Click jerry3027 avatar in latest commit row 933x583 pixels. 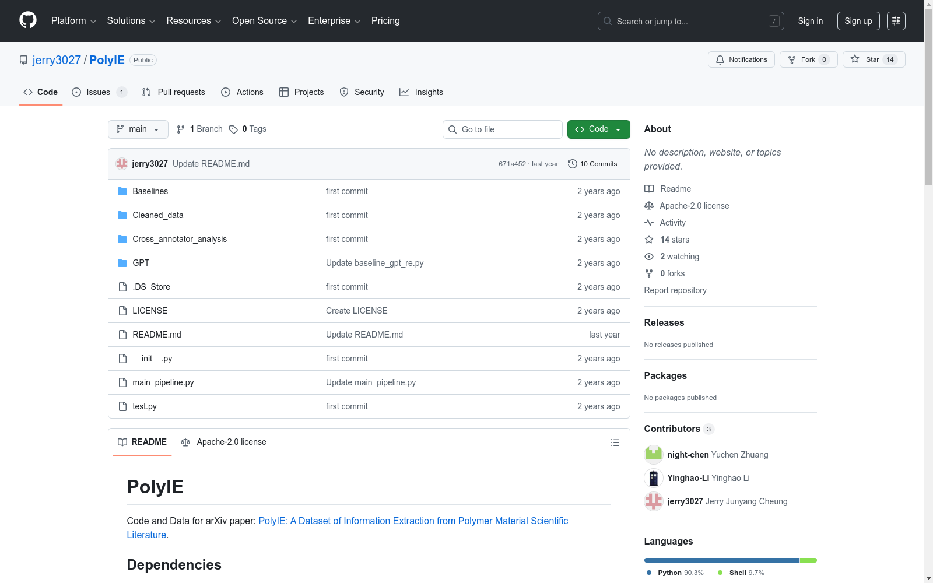point(122,164)
